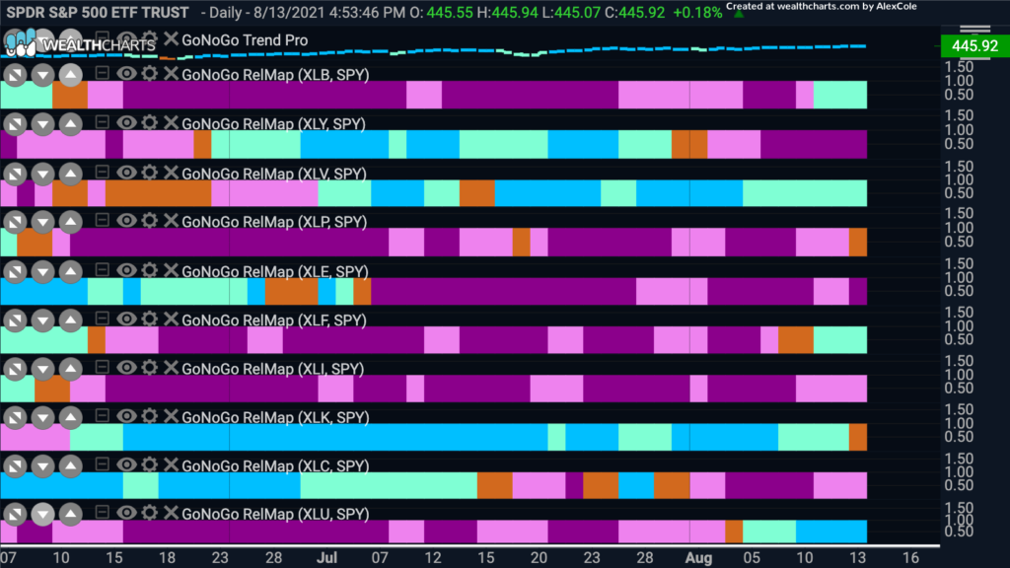This screenshot has width=1010, height=568.
Task: Select the GoNoGo RelMap (XLK, SPY) label
Action: click(275, 417)
